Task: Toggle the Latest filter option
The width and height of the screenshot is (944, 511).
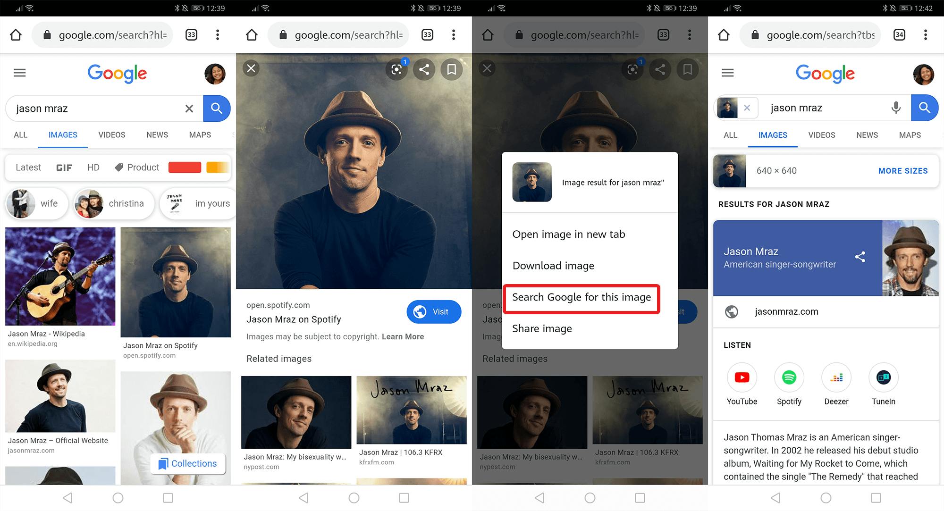Action: point(29,167)
